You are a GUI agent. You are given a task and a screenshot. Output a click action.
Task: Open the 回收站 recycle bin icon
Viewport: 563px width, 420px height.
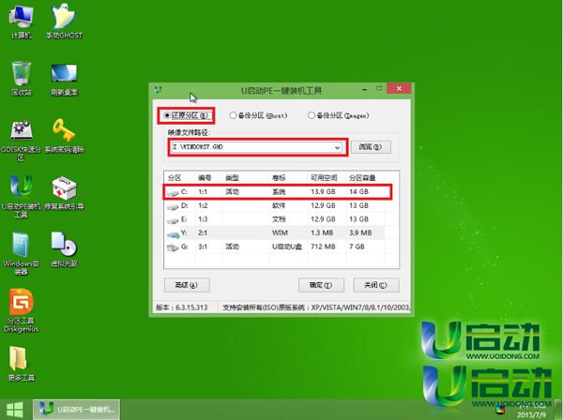(22, 78)
